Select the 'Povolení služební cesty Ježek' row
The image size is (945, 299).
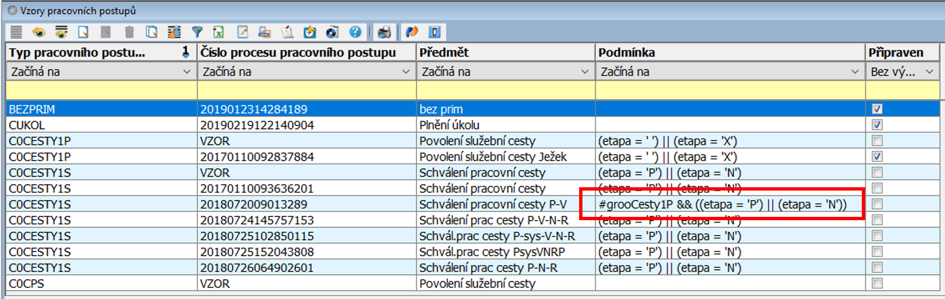pyautogui.click(x=493, y=157)
